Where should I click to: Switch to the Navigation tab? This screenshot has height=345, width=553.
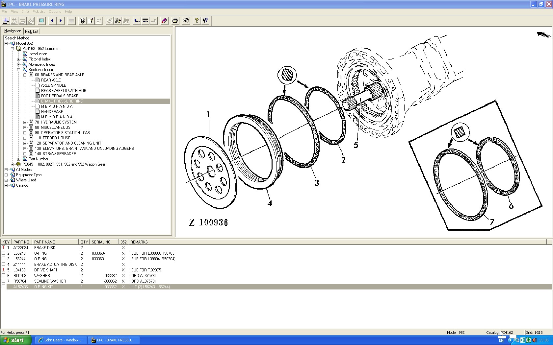click(13, 31)
